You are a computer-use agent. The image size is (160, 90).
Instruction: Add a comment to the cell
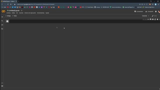tap(150, 19)
